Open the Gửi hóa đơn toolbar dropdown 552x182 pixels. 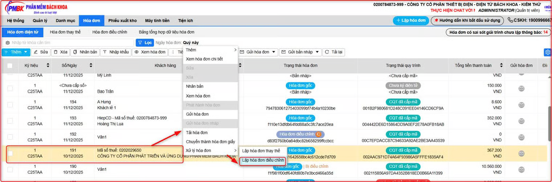(273, 52)
